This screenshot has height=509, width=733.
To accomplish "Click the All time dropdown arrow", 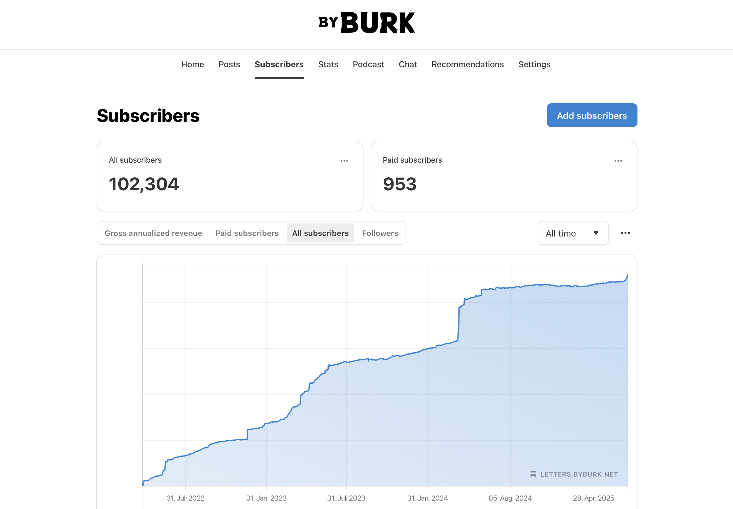I will [596, 233].
